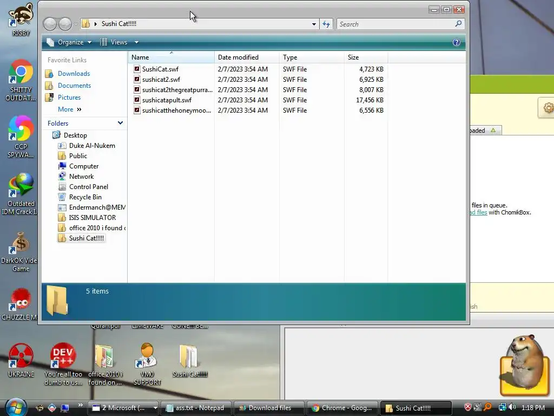554x416 pixels.
Task: Open the CHUZZLE desktop icon
Action: tap(21, 304)
